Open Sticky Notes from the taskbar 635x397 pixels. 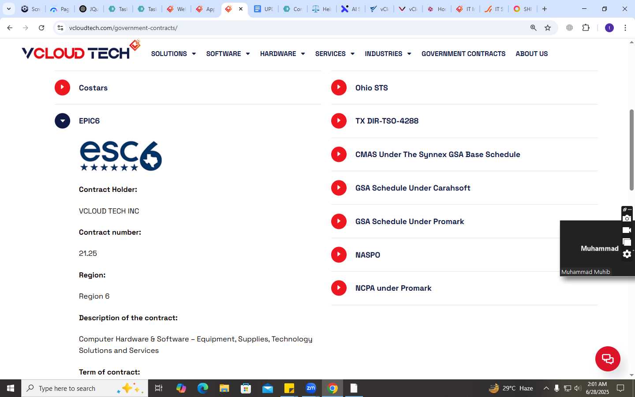(x=289, y=388)
